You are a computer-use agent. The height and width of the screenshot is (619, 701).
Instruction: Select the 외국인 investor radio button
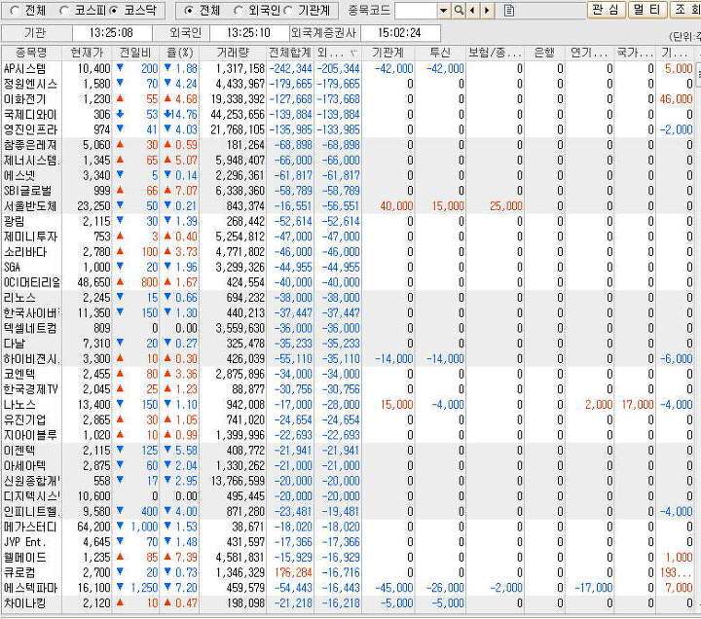point(239,11)
